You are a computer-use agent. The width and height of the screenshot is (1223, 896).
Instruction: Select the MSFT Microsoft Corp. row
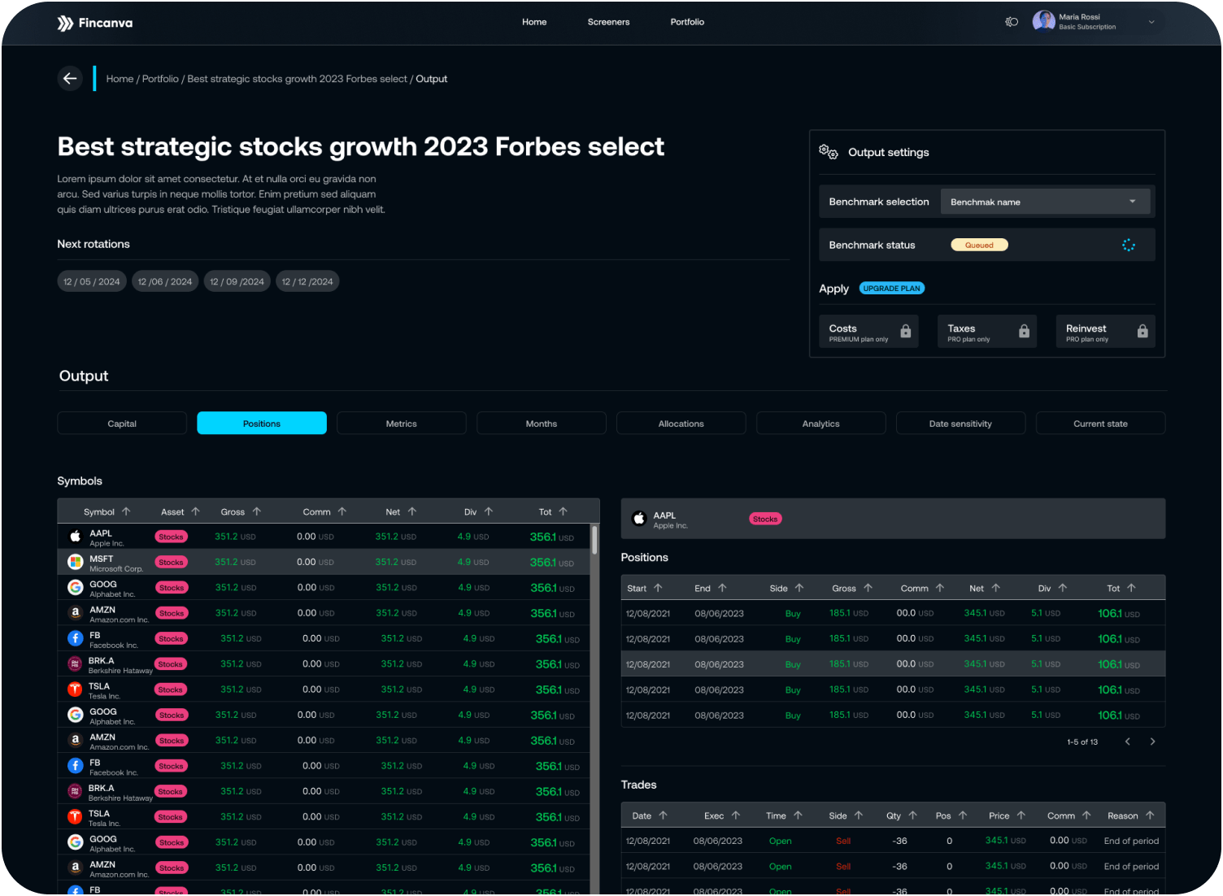tap(325, 562)
